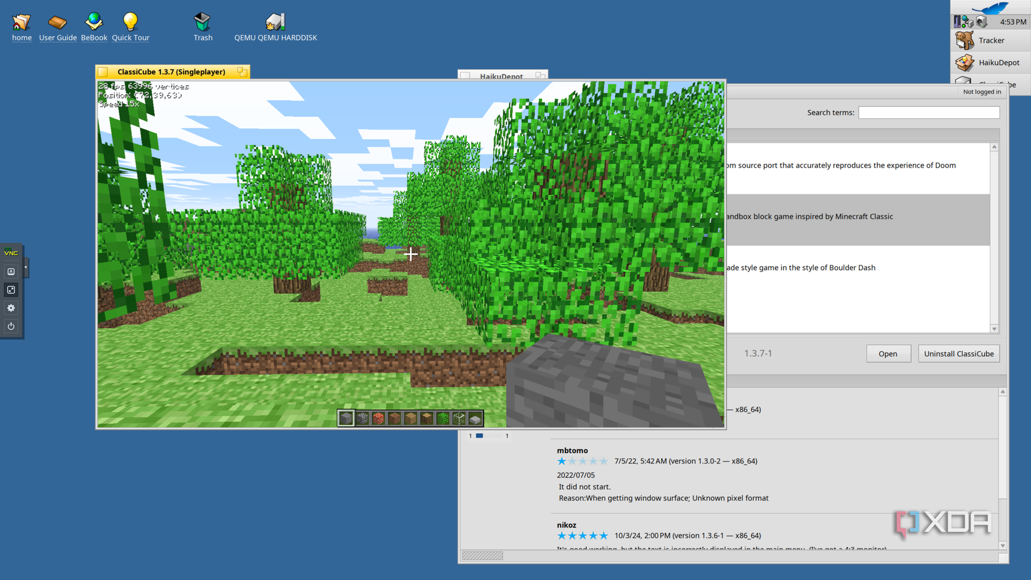This screenshot has width=1031, height=580.
Task: Click the HaikuDepot window title tab
Action: pyautogui.click(x=502, y=75)
